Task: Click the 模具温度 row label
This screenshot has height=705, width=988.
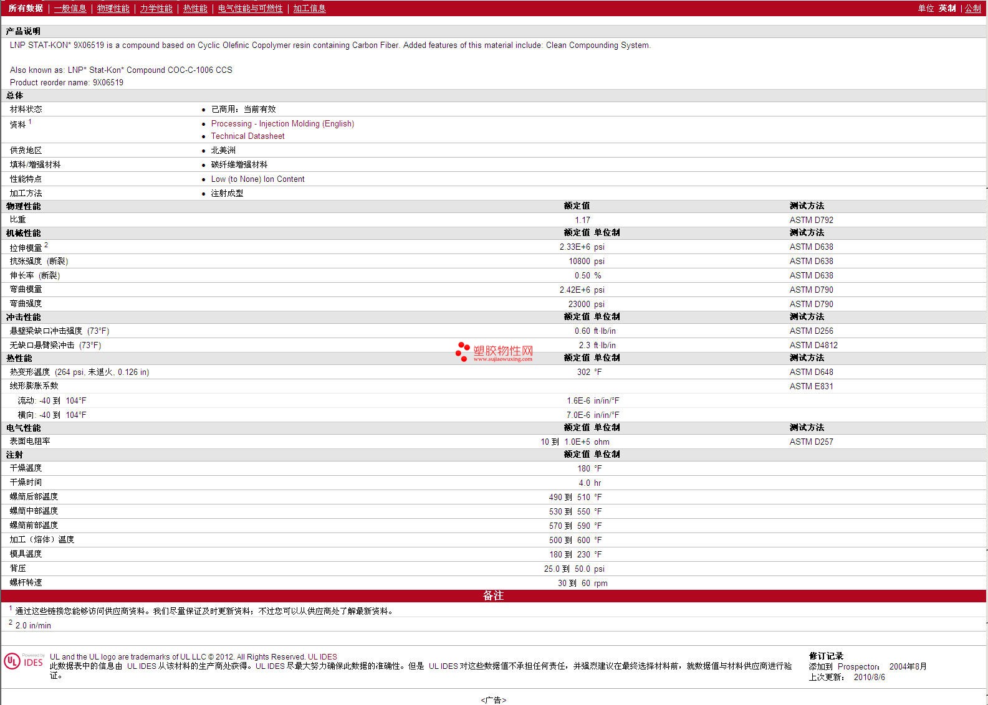Action: click(x=26, y=554)
